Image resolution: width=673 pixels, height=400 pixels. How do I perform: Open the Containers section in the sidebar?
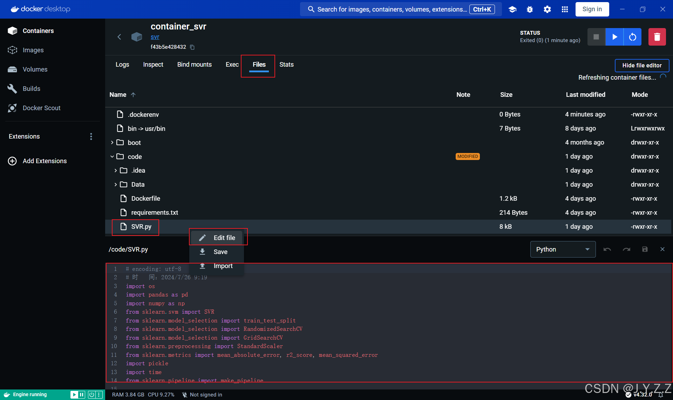(39, 31)
